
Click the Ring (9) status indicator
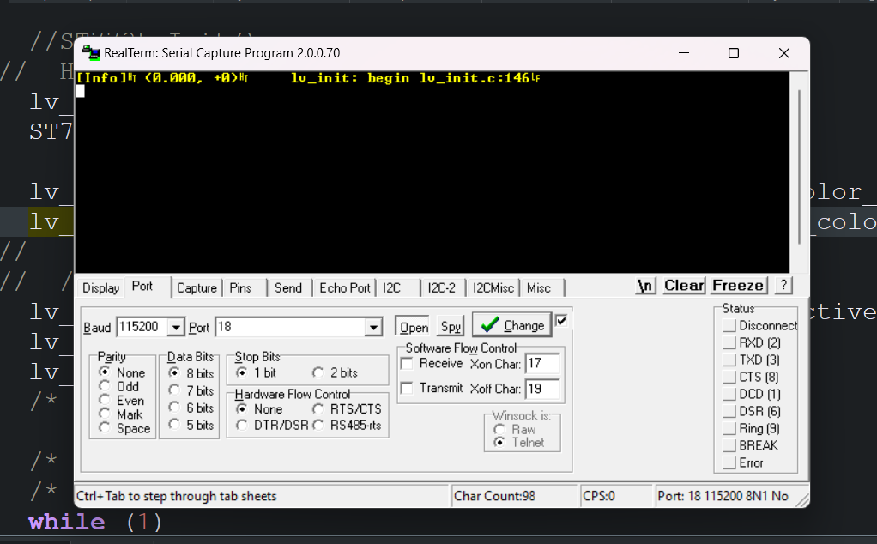(x=729, y=429)
